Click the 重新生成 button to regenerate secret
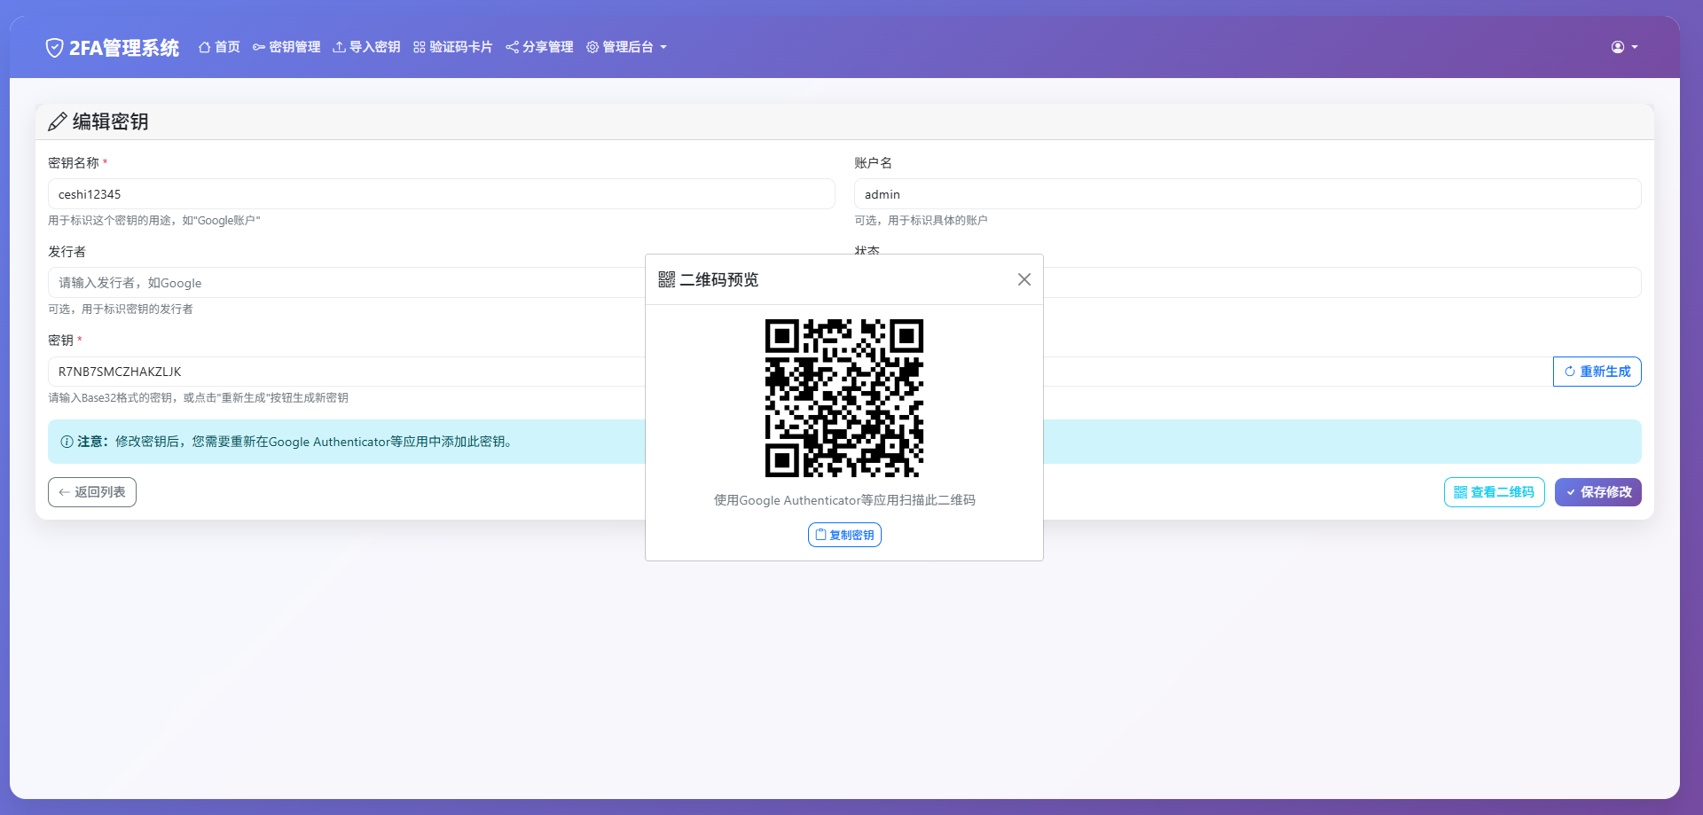Screen dimensions: 1703x815 pos(1597,372)
